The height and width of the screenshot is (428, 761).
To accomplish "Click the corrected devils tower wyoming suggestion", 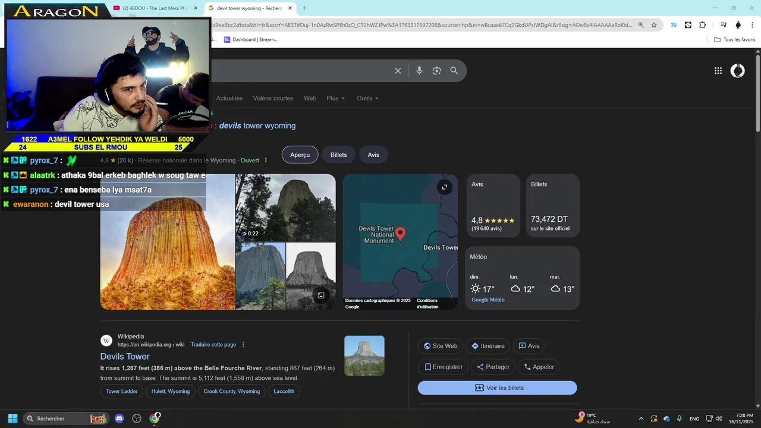I will [257, 126].
